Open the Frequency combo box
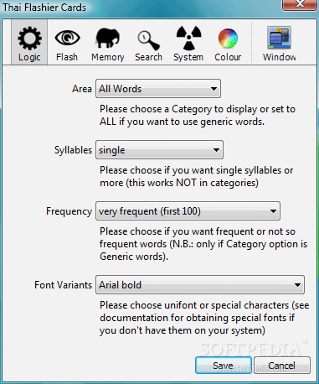 coord(188,211)
